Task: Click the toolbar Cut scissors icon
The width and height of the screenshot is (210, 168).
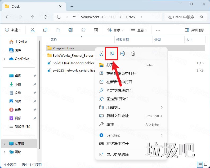Action: [33, 30]
